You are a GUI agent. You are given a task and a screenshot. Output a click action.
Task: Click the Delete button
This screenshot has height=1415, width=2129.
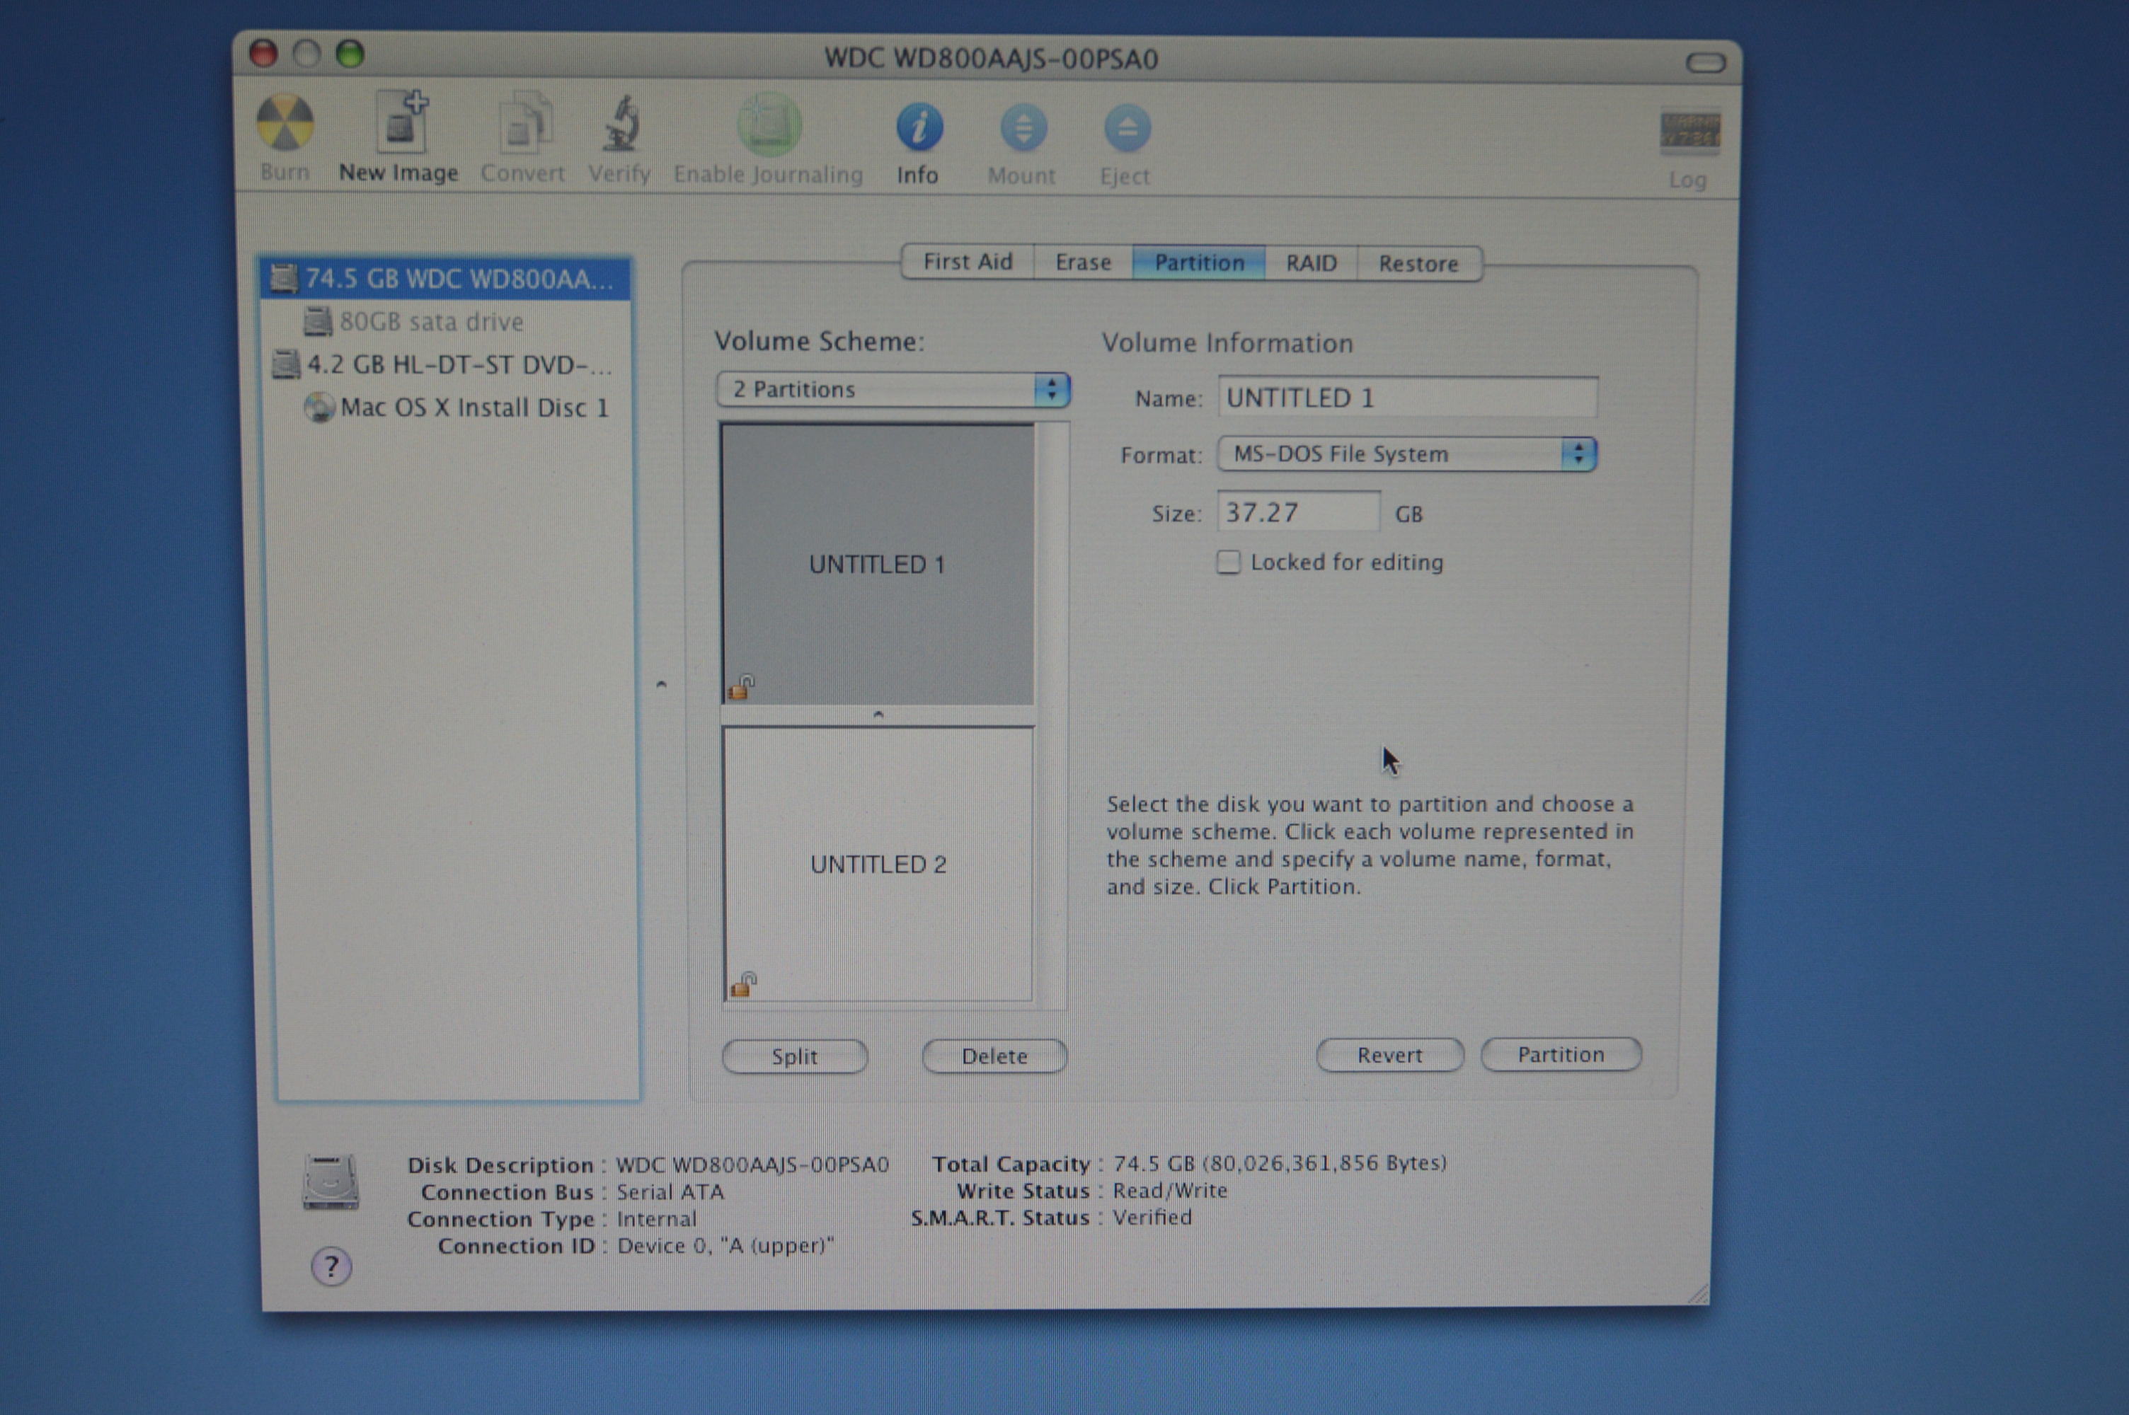[x=994, y=1056]
